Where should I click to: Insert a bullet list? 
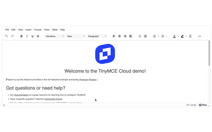(163, 36)
